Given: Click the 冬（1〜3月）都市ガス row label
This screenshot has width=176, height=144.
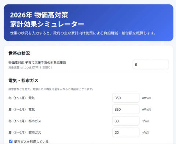Looking at the screenshot, I should click(25, 121).
